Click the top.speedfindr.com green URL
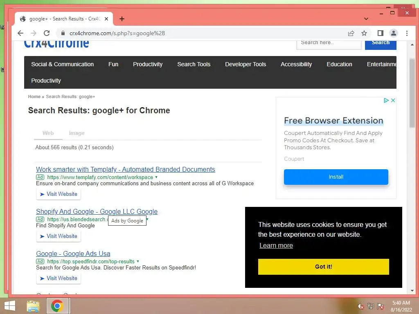 (x=91, y=261)
